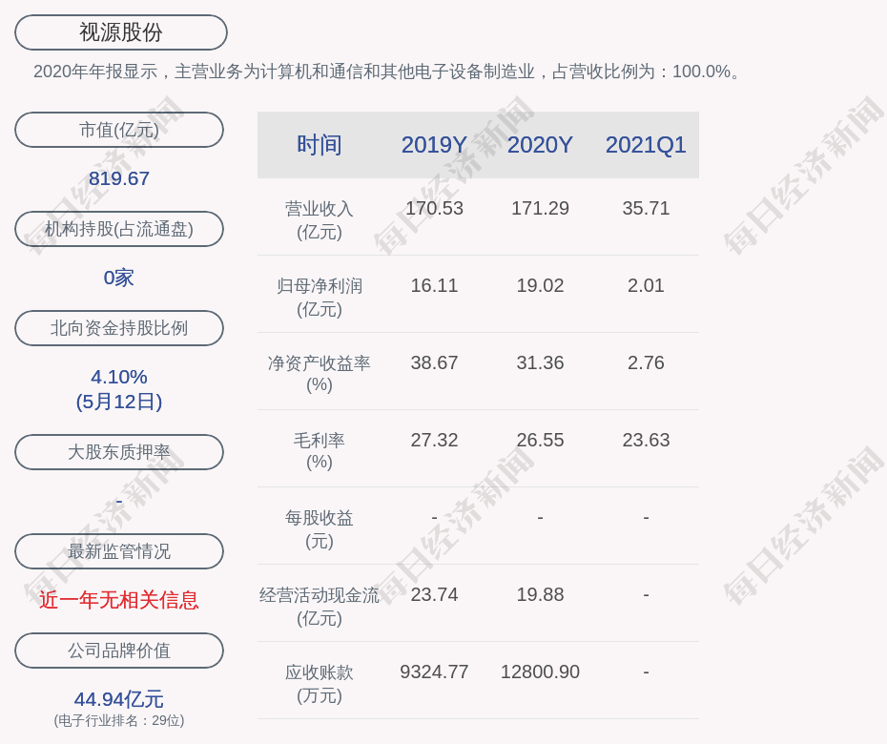This screenshot has height=744, width=887.
Task: Click the market value figure 819.67
Action: coord(119,178)
